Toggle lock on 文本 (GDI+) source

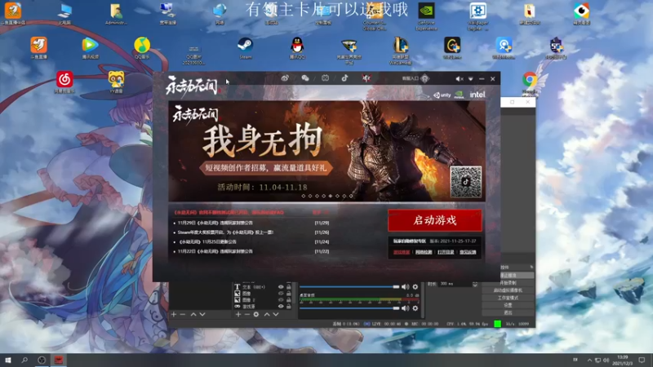289,287
